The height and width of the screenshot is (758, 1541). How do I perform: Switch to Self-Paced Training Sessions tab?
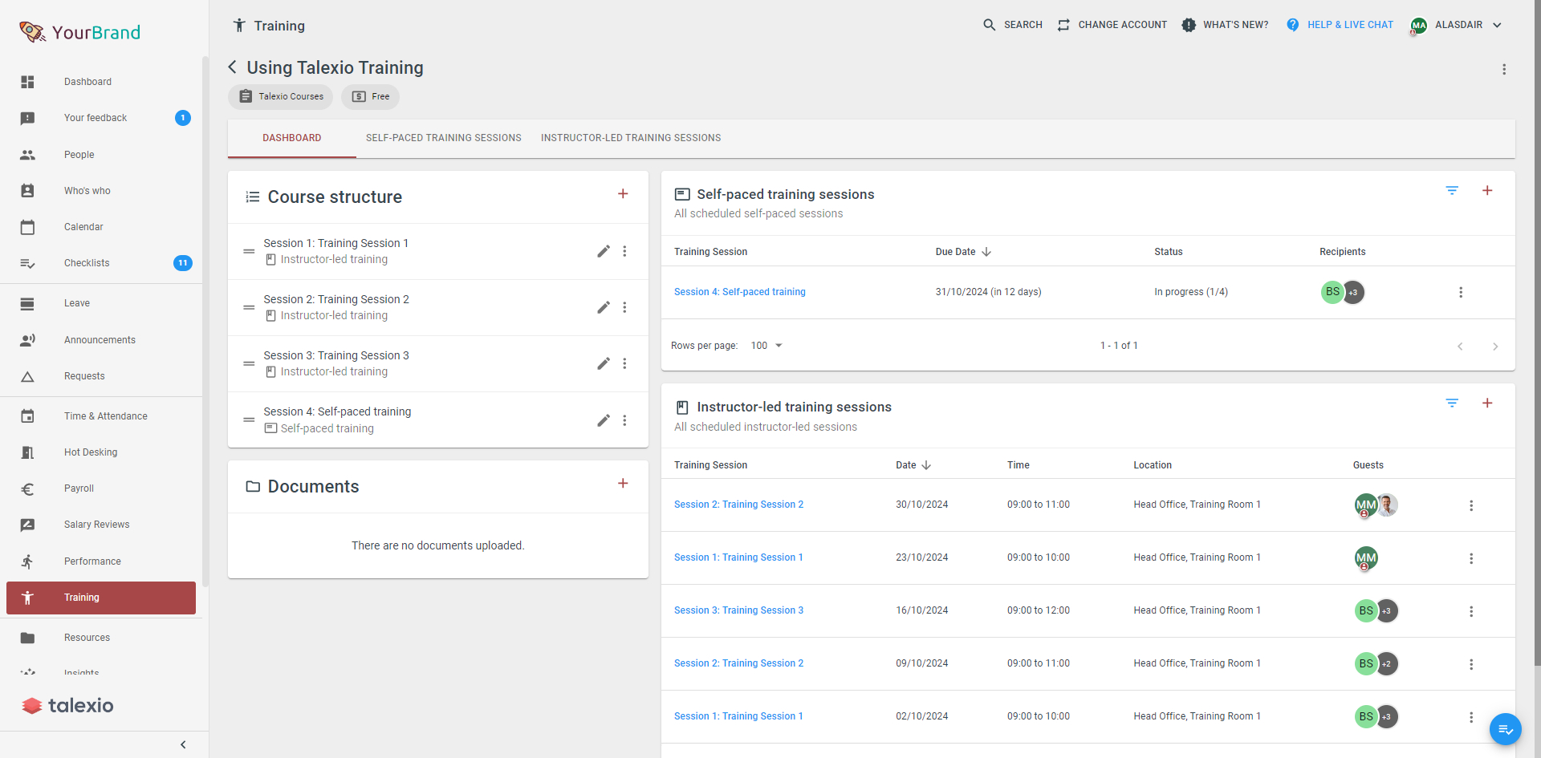pos(443,137)
